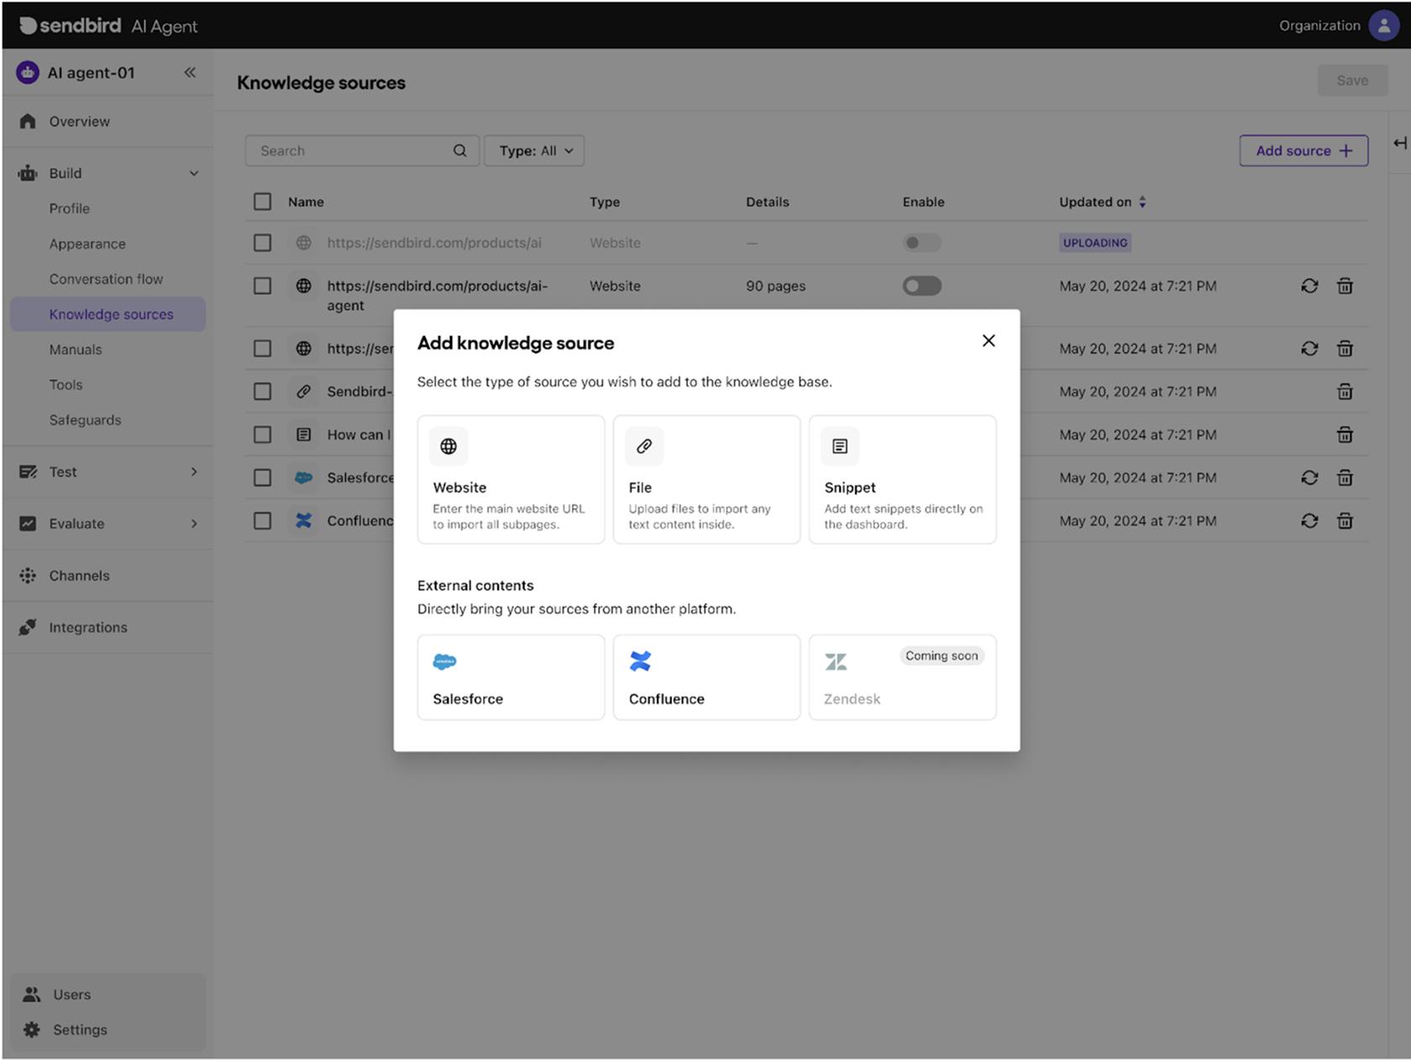1411x1060 pixels.
Task: Open the account avatar in the top bar
Action: click(1383, 25)
